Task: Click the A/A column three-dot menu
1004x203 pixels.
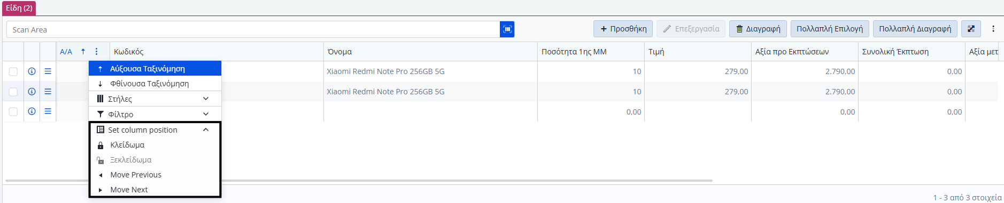Action: [96, 52]
